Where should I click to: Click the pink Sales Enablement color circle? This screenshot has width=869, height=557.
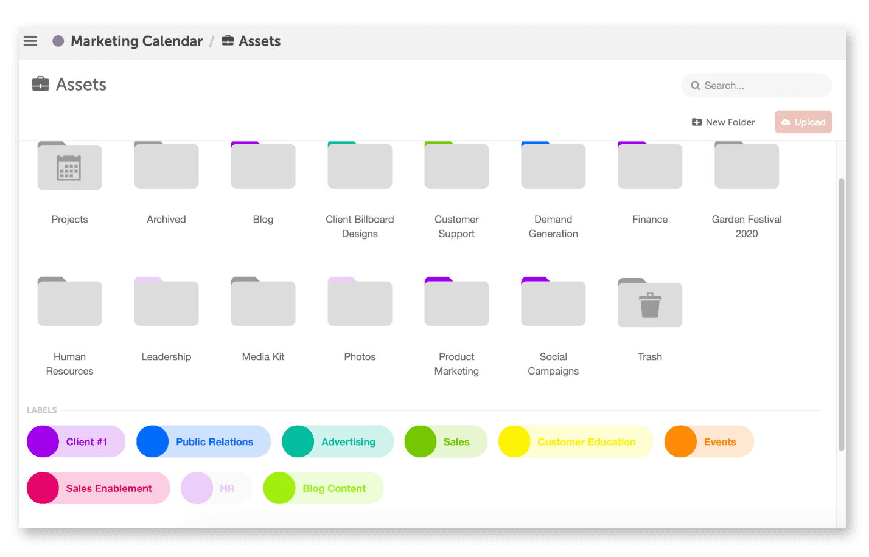pyautogui.click(x=43, y=488)
